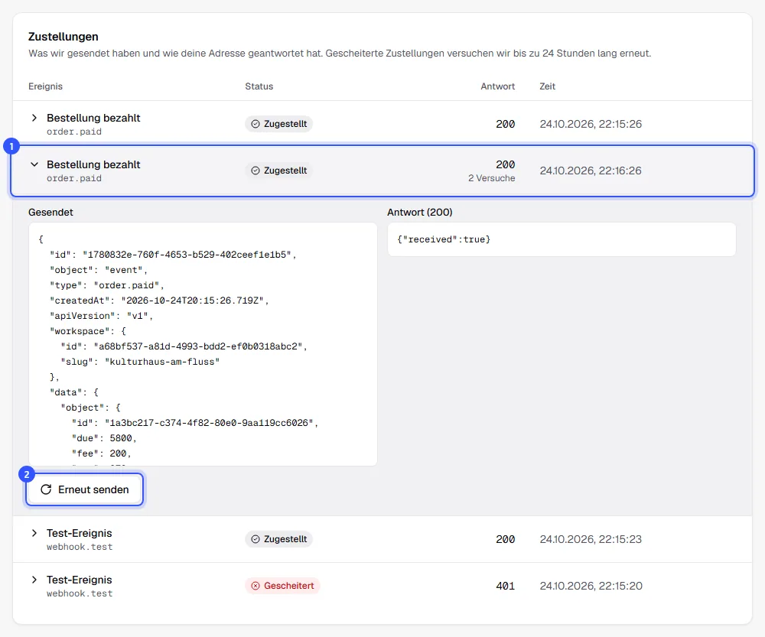Click the workspace id line starting a68bf537
765x637 pixels.
[184, 346]
